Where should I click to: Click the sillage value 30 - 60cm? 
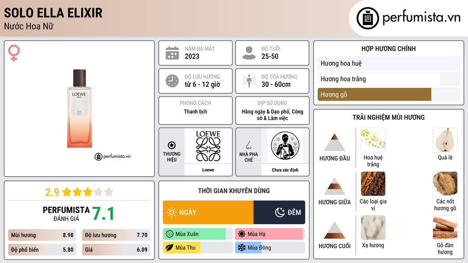pyautogui.click(x=276, y=84)
